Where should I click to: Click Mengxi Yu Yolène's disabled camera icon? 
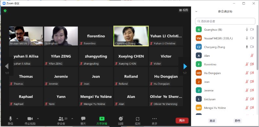click(x=252, y=108)
